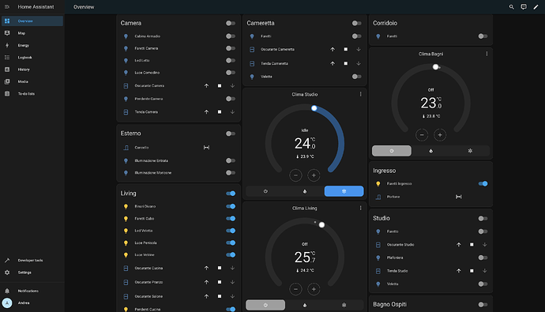Open Developer tools

(32, 260)
